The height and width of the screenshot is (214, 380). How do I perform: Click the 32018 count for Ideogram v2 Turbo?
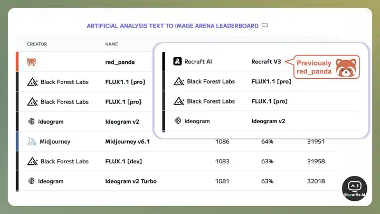tap(316, 181)
